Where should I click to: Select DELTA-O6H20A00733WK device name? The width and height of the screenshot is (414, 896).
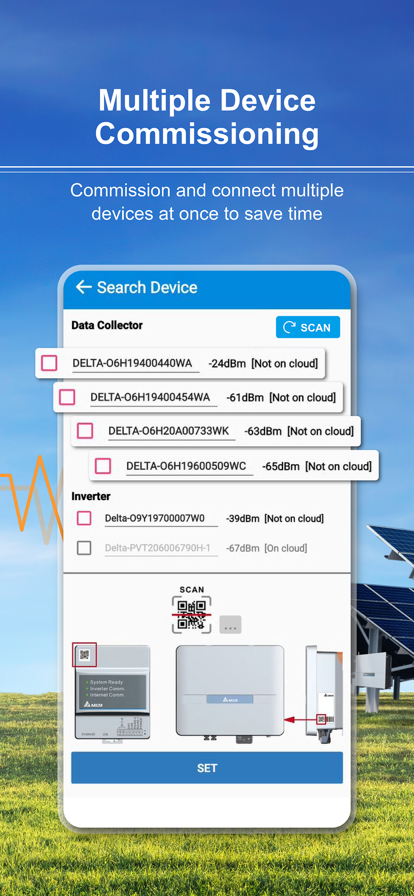coord(168,431)
